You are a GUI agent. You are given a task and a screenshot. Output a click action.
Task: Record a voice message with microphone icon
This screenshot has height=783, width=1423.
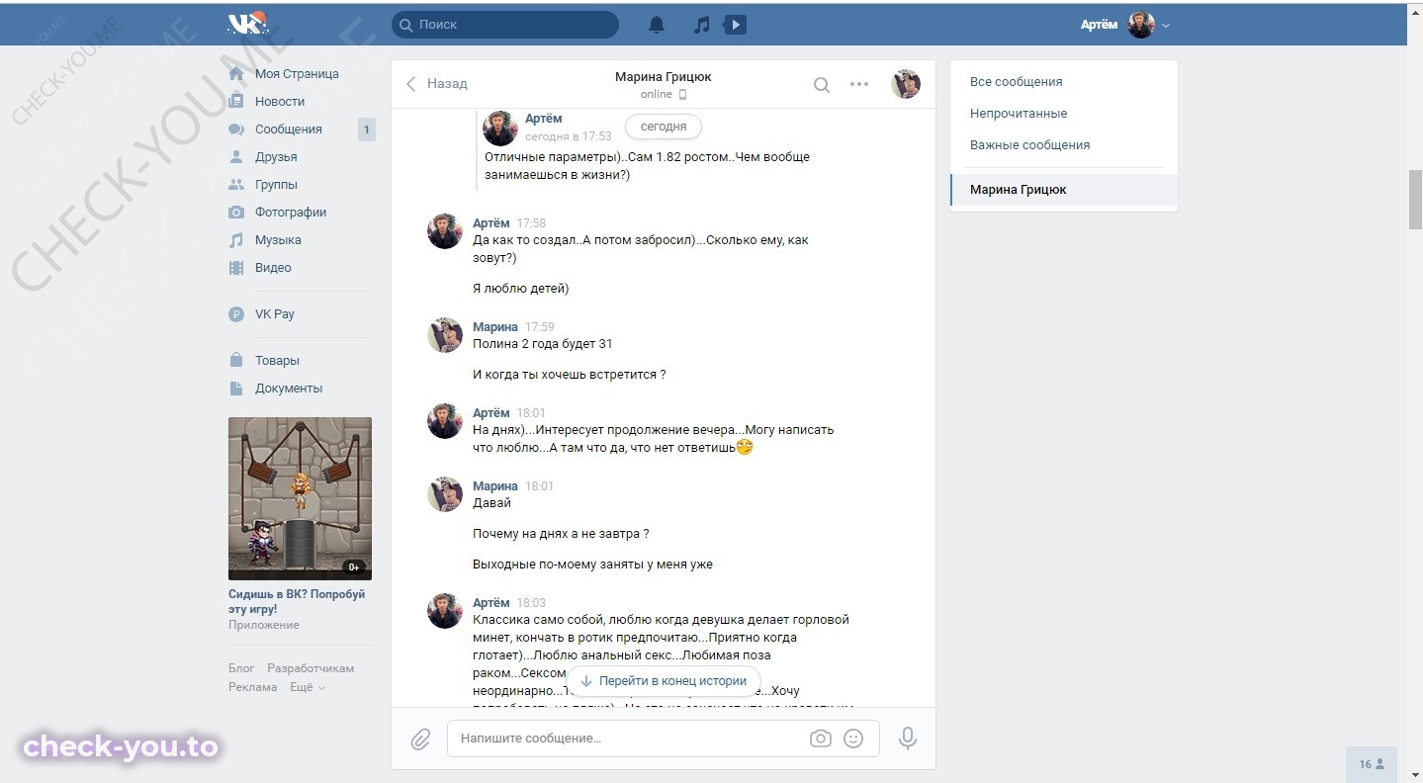coord(907,739)
